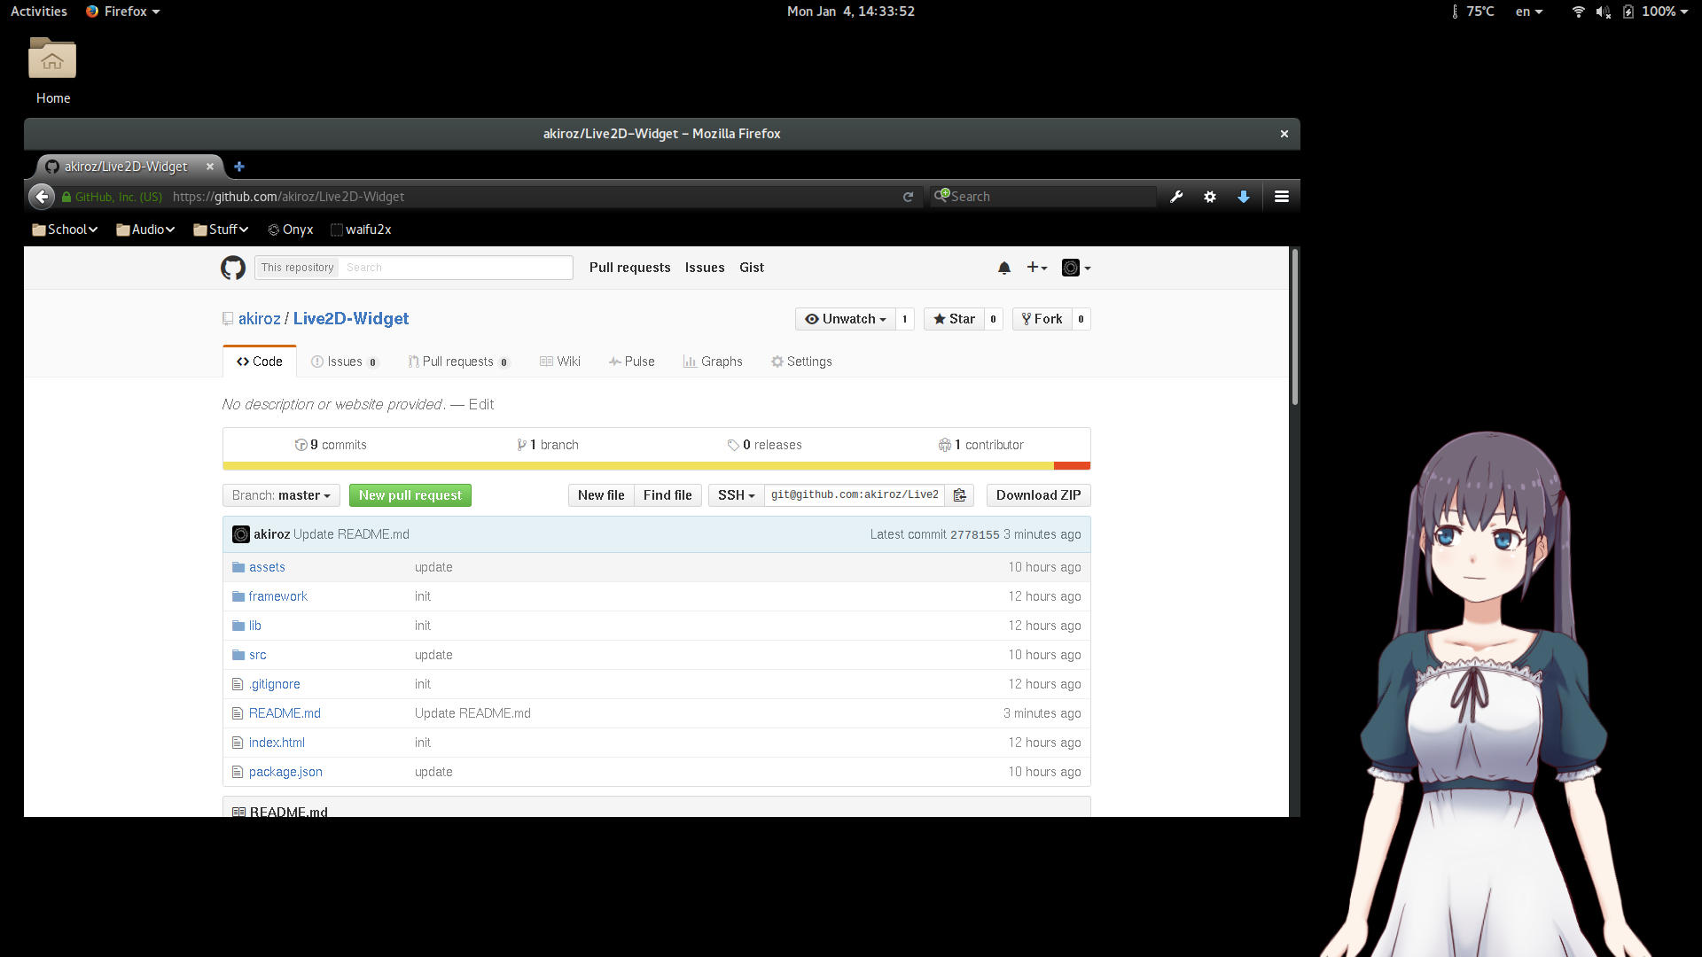Open the Onyx bookmark
The height and width of the screenshot is (957, 1702).
point(291,230)
